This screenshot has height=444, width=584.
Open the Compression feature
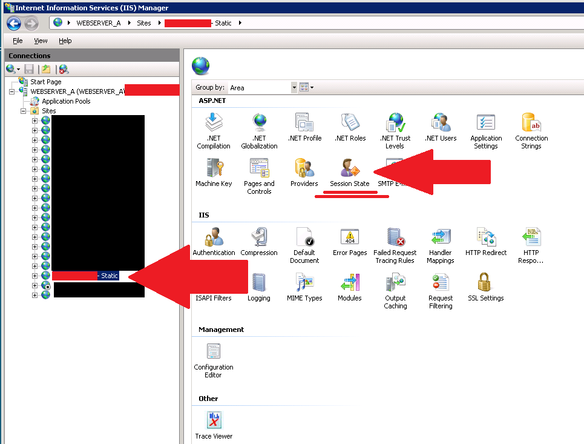pos(259,242)
